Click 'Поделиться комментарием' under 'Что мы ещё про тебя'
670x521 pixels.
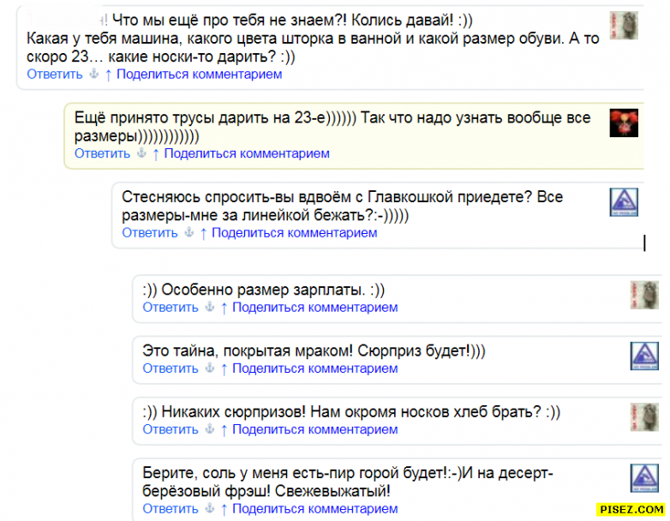click(x=199, y=75)
